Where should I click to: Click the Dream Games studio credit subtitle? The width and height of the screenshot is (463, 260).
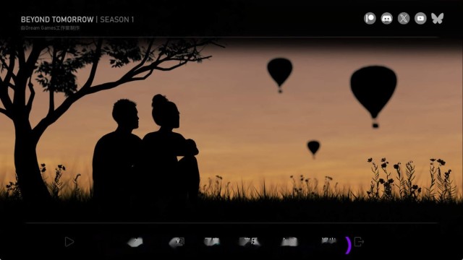[x=50, y=28]
